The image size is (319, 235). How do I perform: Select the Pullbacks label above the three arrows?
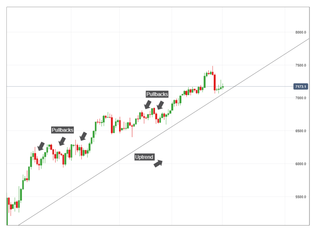(x=63, y=130)
